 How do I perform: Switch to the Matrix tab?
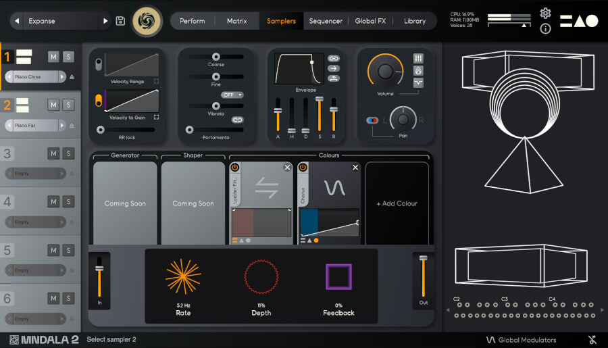click(237, 21)
